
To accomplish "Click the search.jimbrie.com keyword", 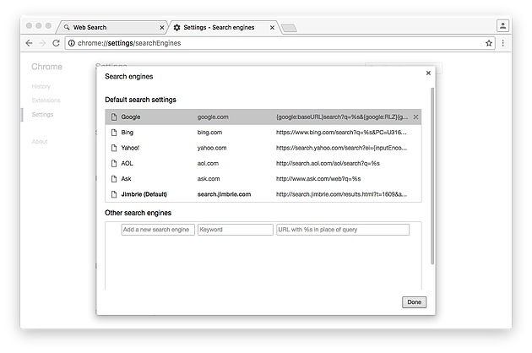I will pos(224,194).
